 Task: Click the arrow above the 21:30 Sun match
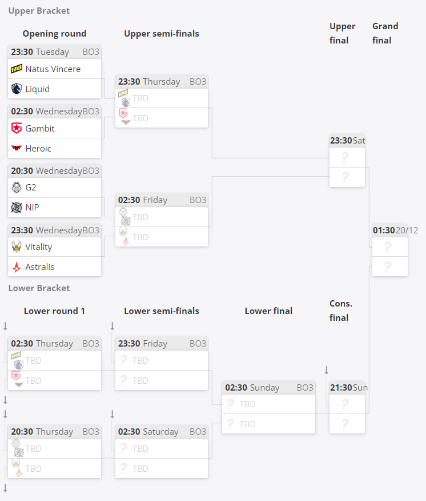327,370
